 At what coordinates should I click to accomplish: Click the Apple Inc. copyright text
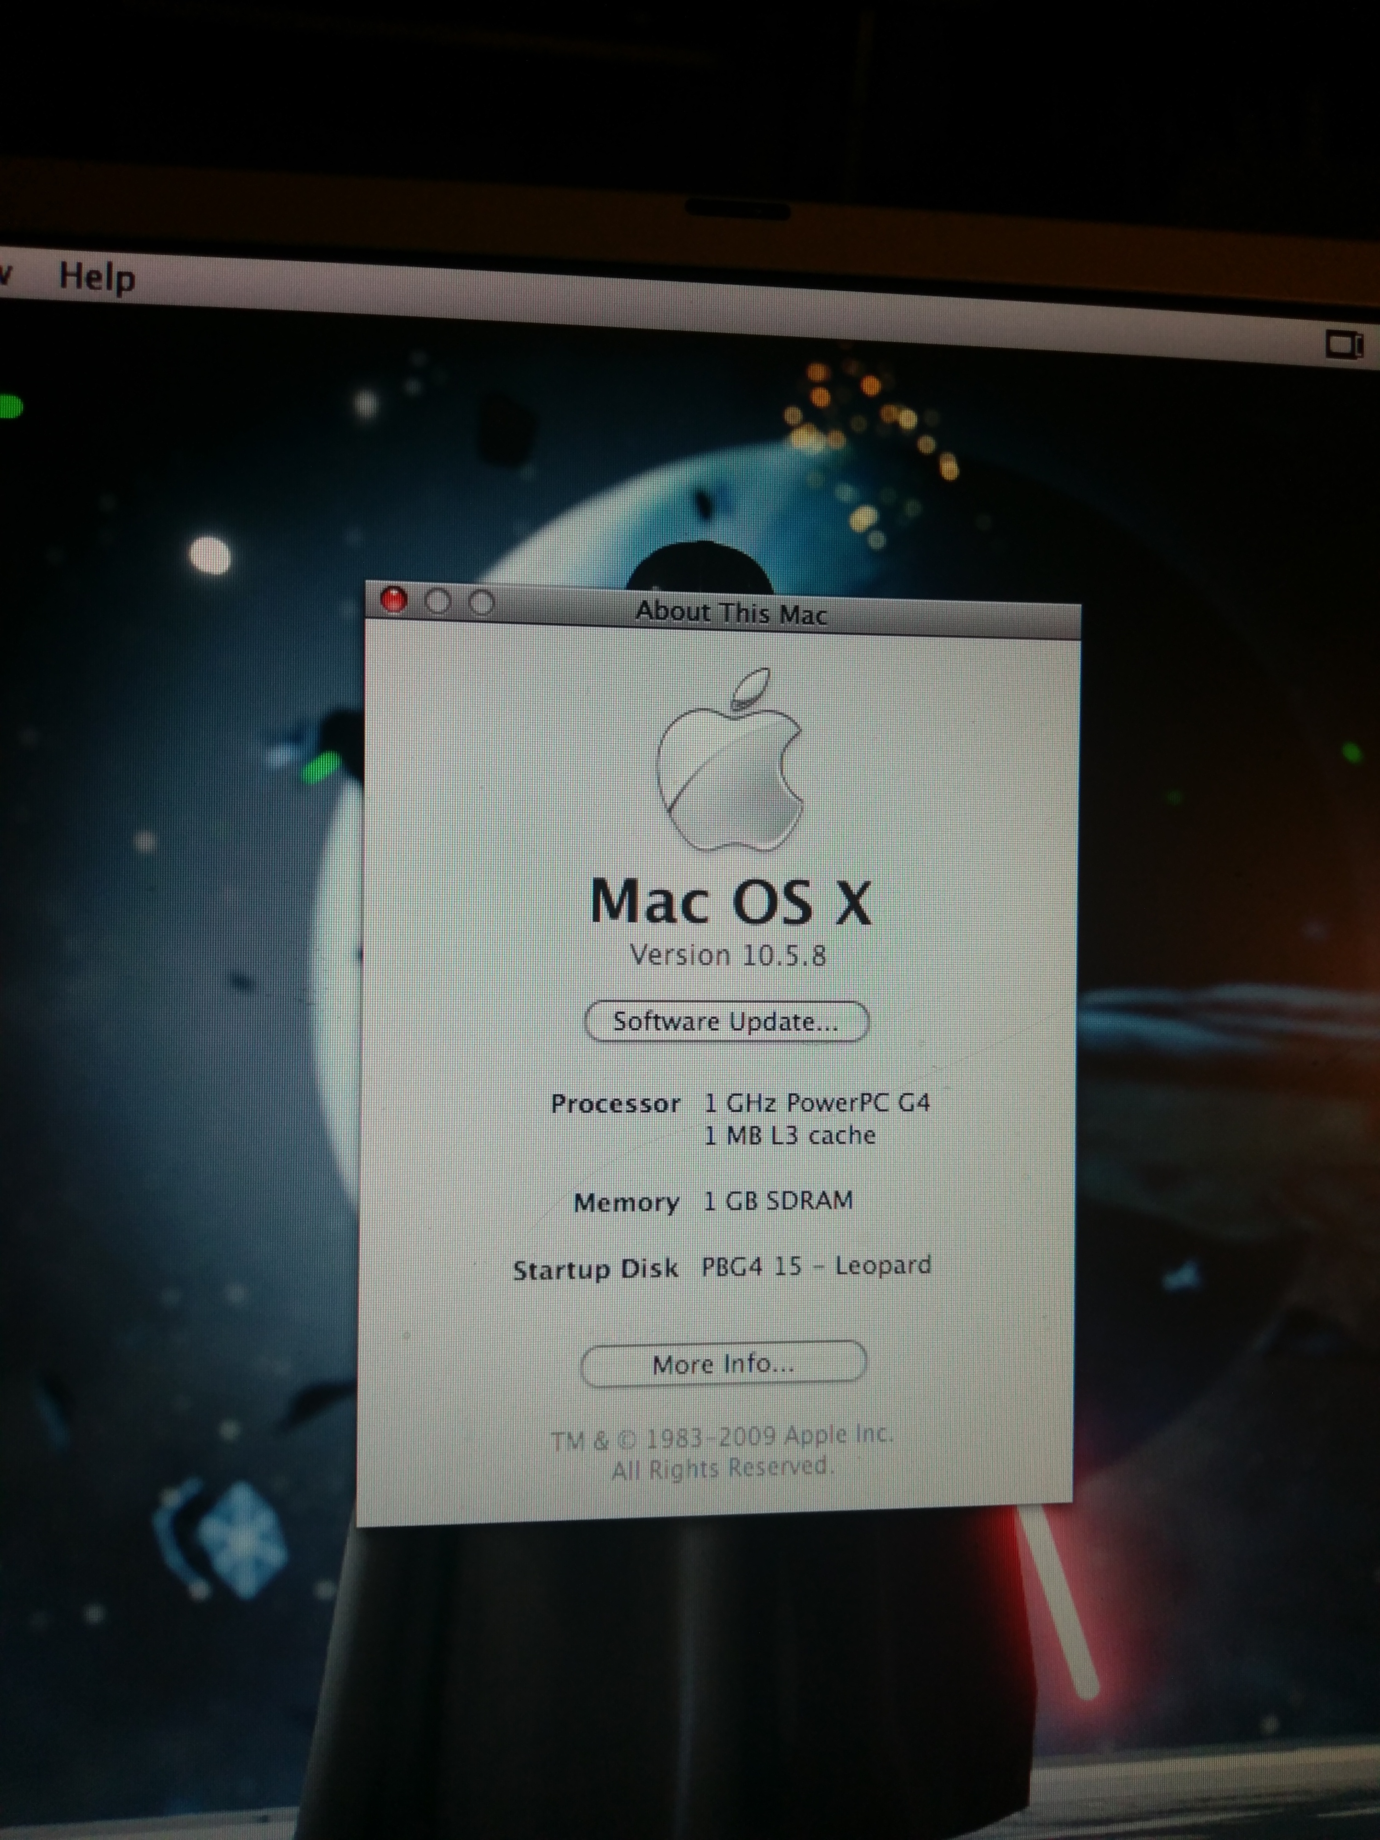point(721,1452)
